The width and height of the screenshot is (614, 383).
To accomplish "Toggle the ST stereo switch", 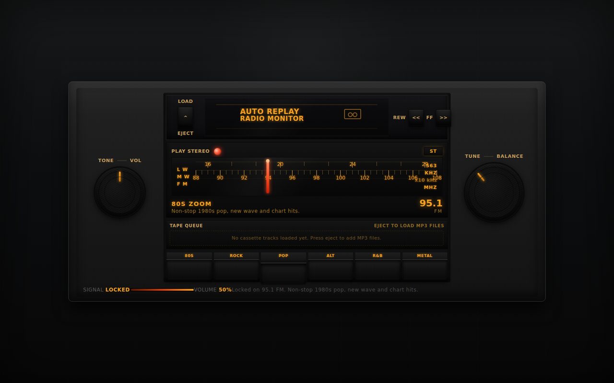I will [x=433, y=151].
